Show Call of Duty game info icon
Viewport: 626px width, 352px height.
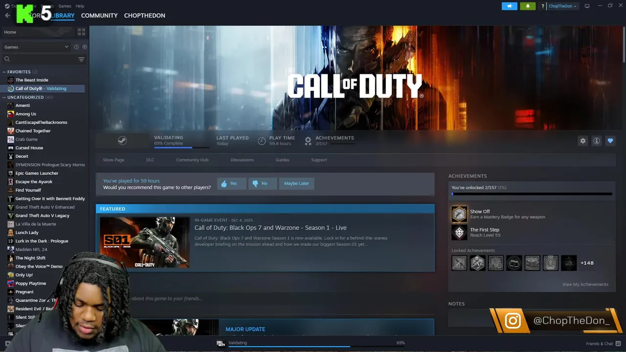(596, 141)
